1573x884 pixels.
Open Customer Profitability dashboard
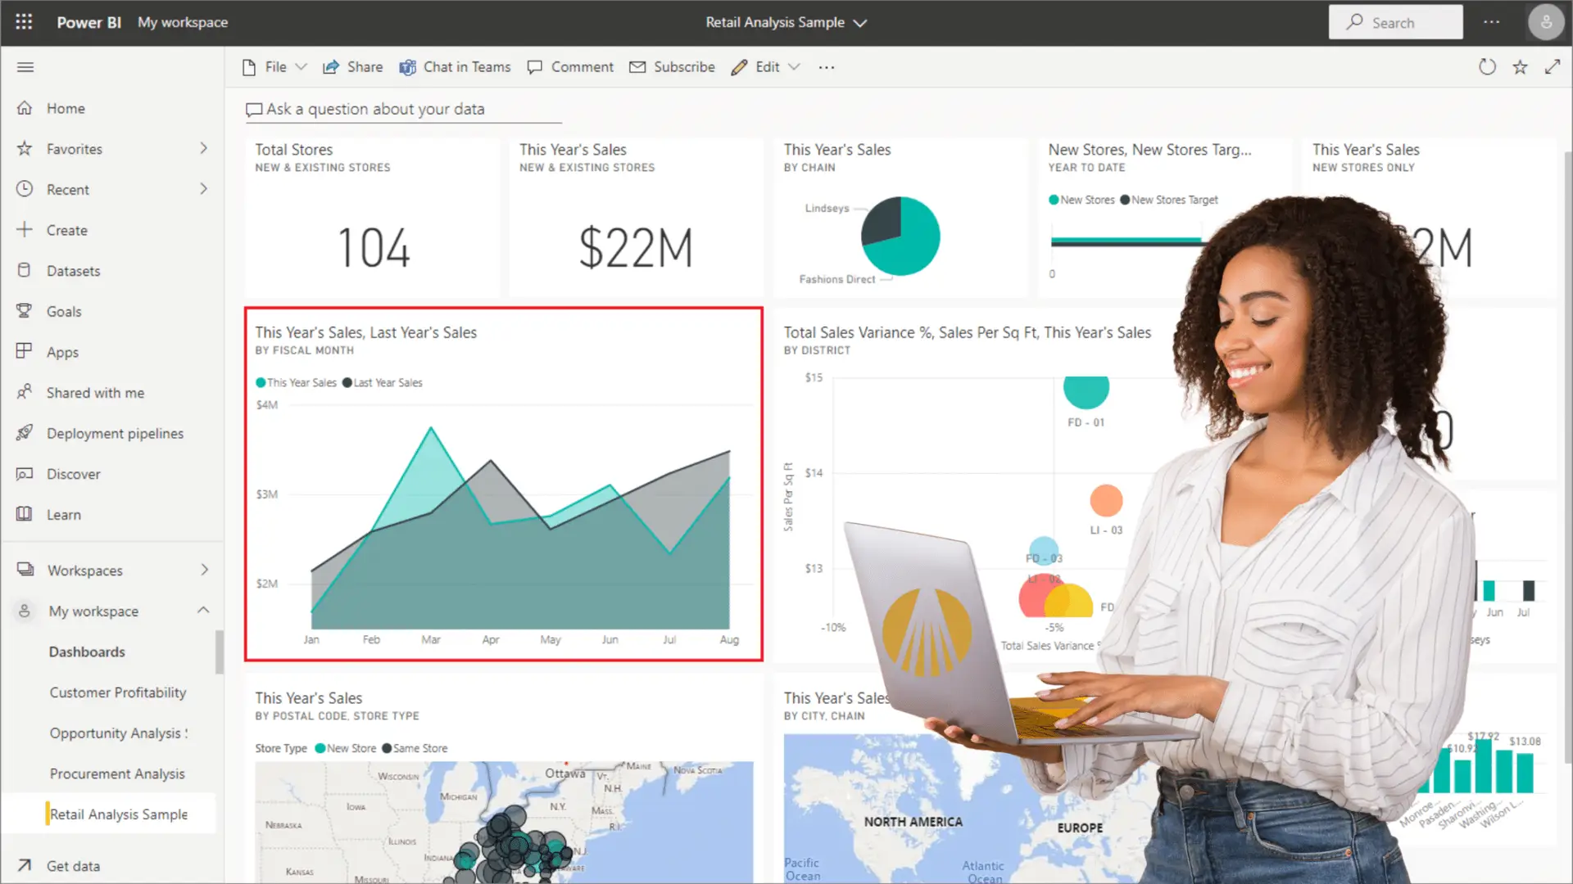(x=118, y=692)
